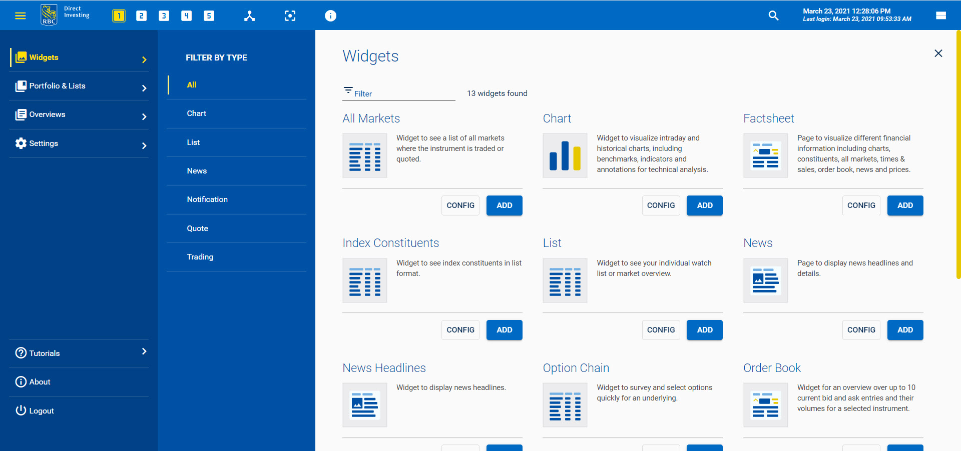The height and width of the screenshot is (451, 961).
Task: Click the widget linking icon in the toolbar
Action: 250,15
